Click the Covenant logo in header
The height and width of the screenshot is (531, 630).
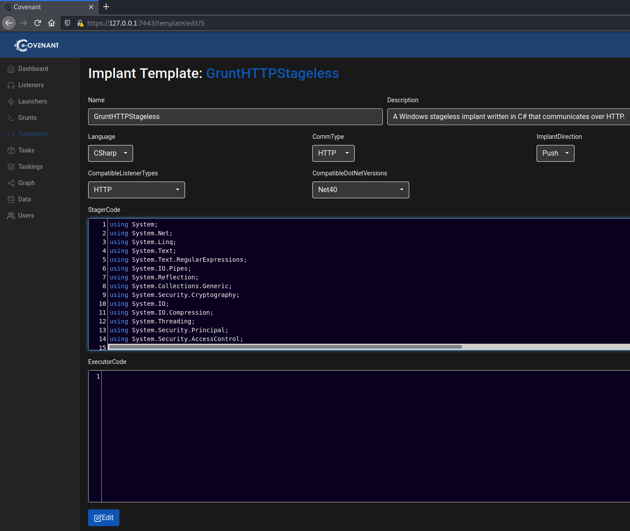(x=37, y=45)
